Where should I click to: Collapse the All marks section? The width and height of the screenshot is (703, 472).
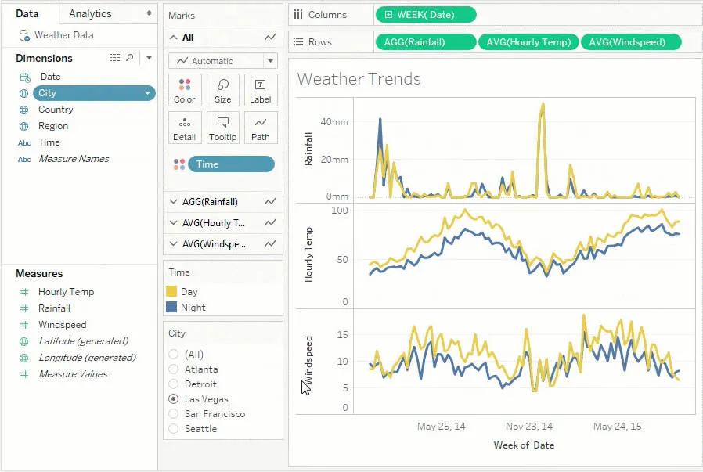coord(174,38)
